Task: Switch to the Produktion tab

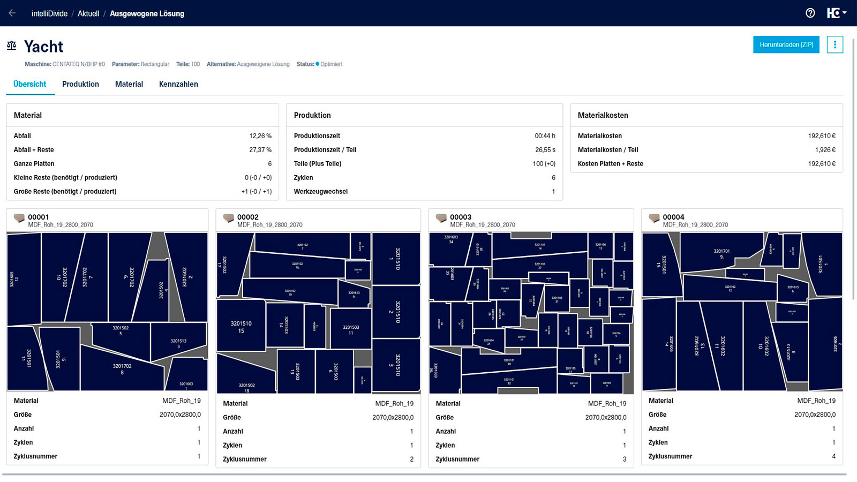Action: (x=80, y=84)
